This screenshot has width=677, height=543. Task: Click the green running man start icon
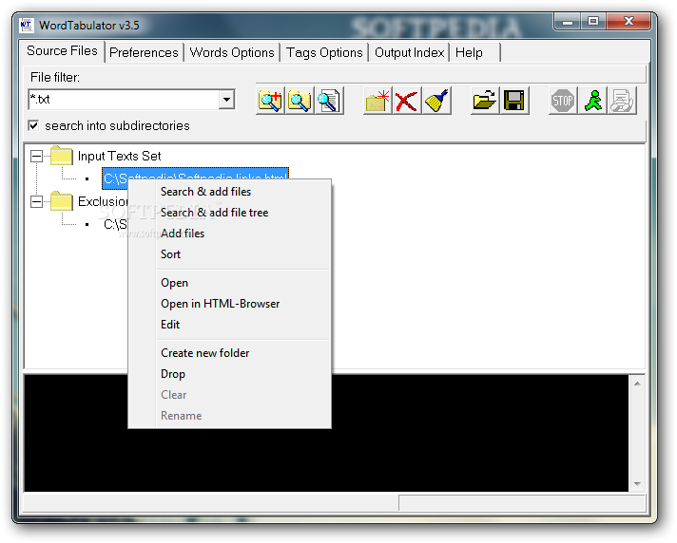point(592,101)
